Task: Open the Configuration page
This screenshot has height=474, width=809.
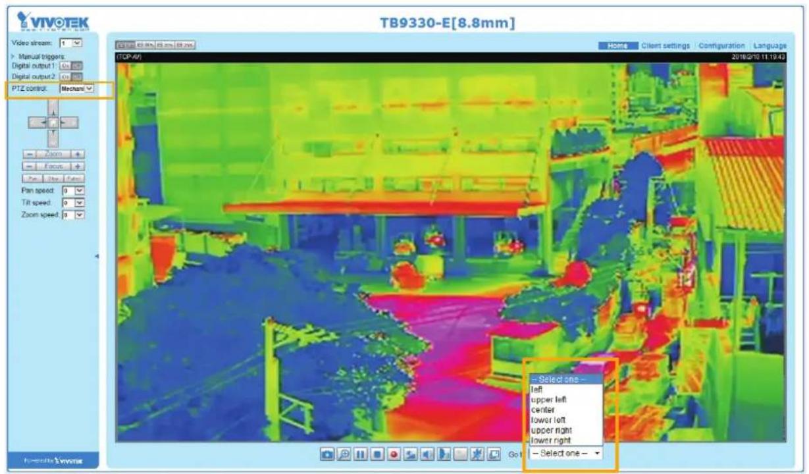Action: 721,45
